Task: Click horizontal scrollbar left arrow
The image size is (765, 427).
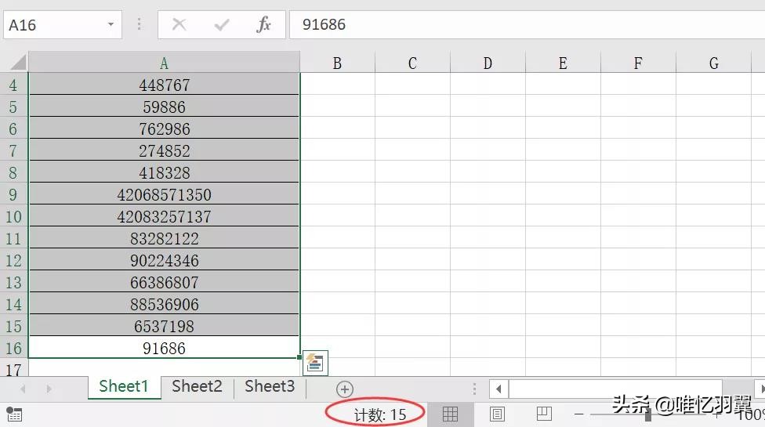Action: click(499, 389)
